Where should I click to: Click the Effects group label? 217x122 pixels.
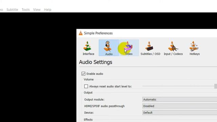(x=88, y=120)
